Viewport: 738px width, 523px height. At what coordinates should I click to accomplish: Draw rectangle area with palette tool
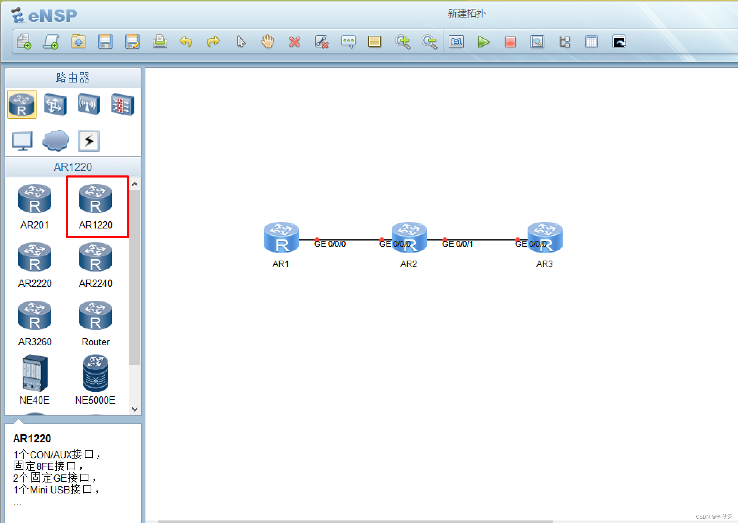(x=374, y=42)
